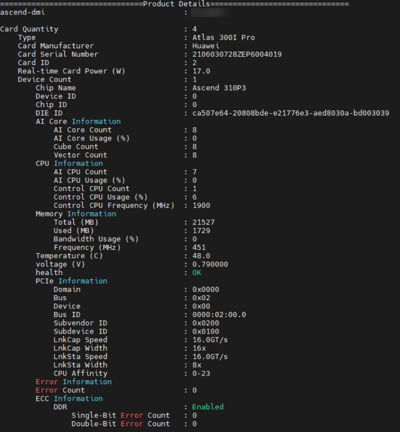Viewport: 400px width, 432px height.
Task: Click the 'Cube Count' label
Action: coord(76,147)
